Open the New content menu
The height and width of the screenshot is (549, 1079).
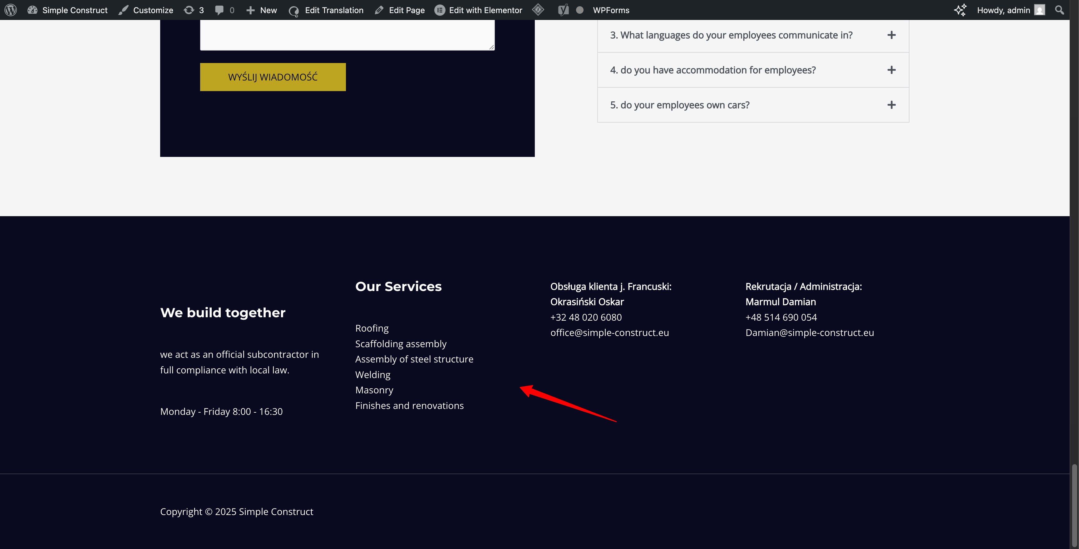tap(261, 10)
